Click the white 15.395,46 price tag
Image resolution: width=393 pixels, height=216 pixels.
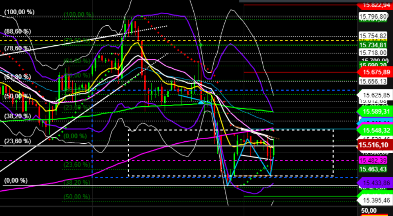pos(375,200)
